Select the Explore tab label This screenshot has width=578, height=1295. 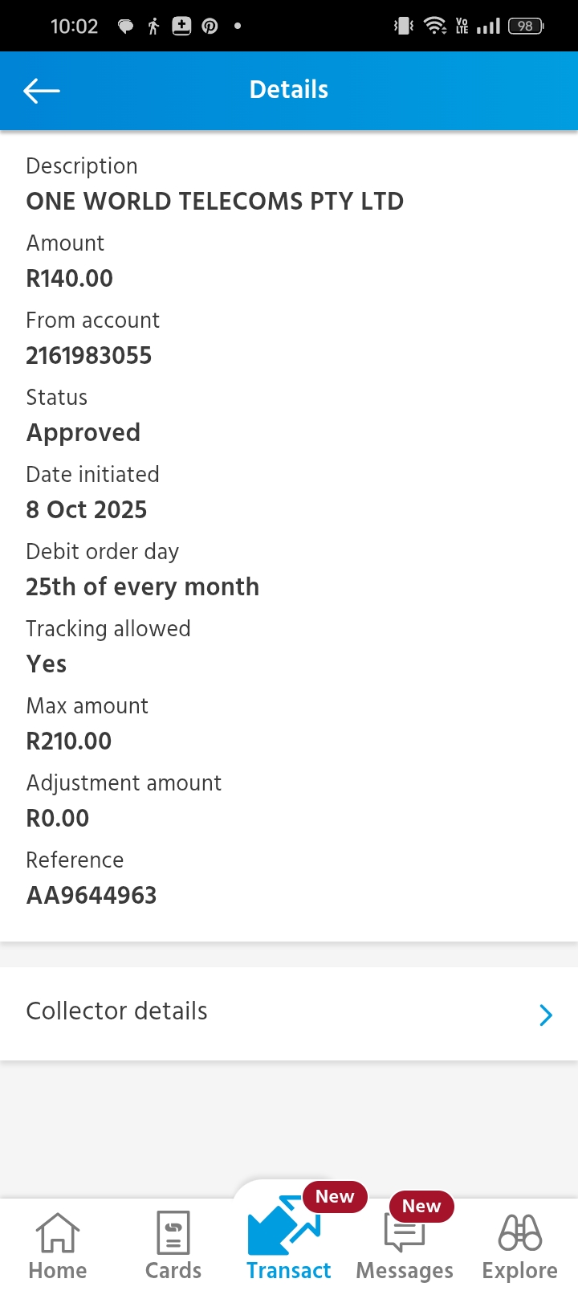519,1271
